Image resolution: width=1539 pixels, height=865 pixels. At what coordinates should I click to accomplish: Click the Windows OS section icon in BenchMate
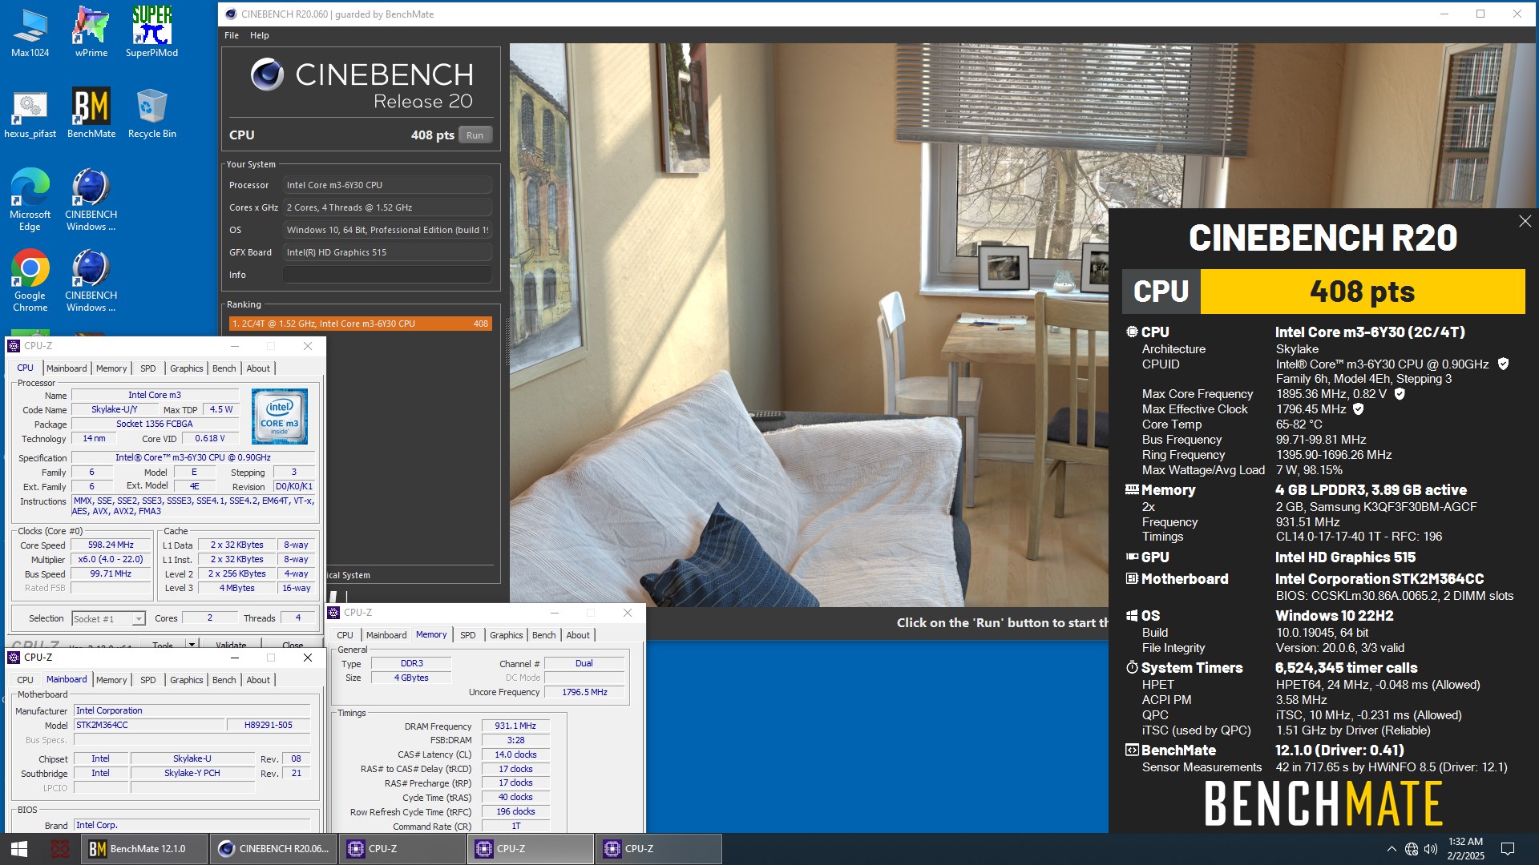click(1132, 615)
